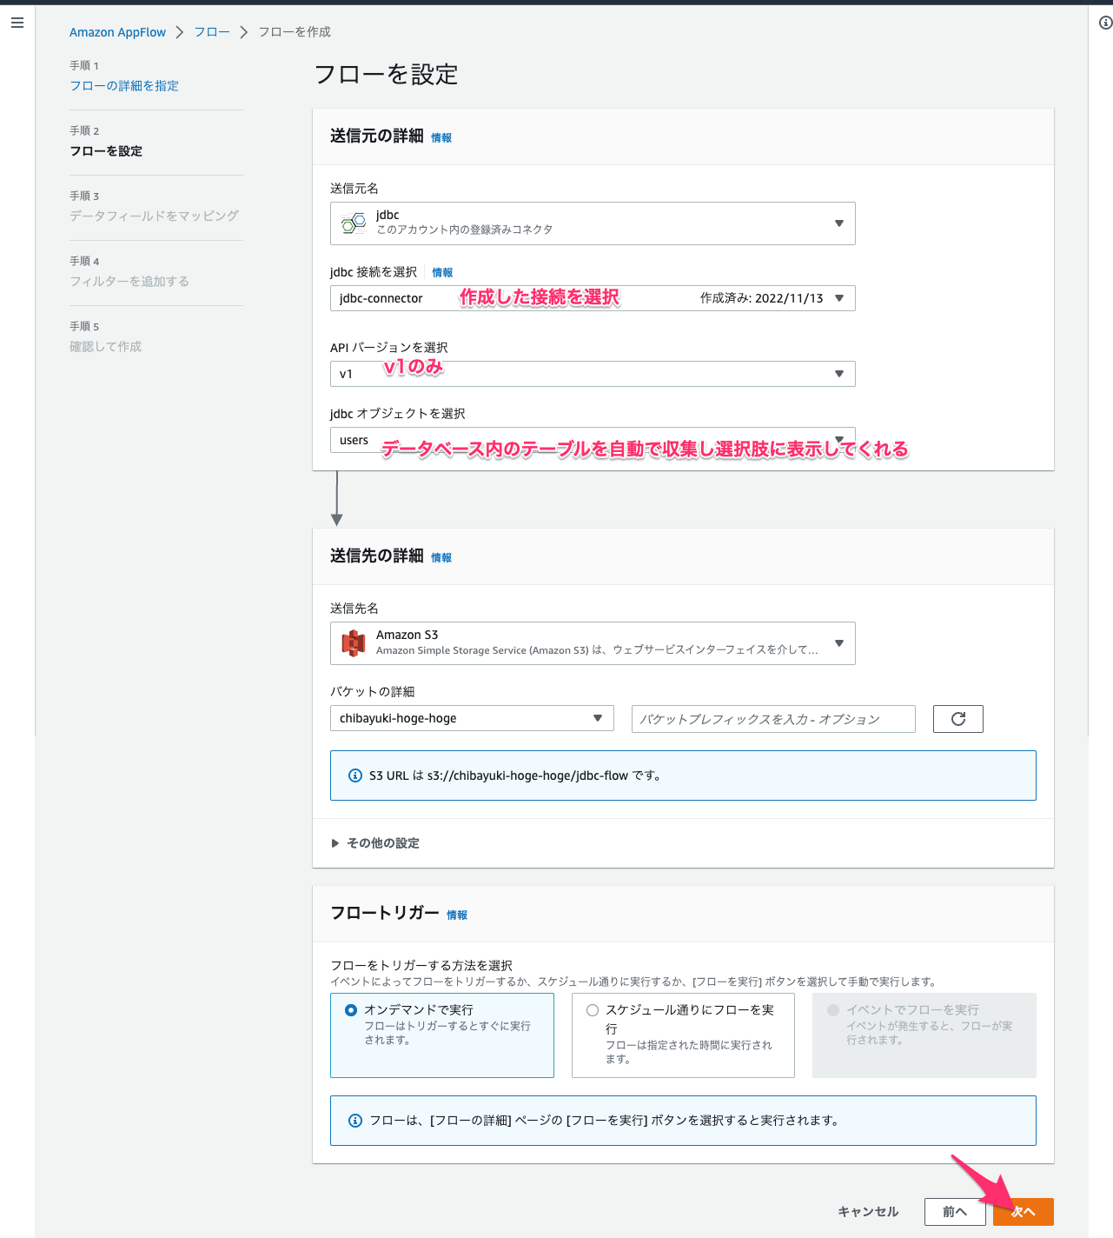Click the Amazon S3 service icon
1113x1238 pixels.
coord(353,643)
